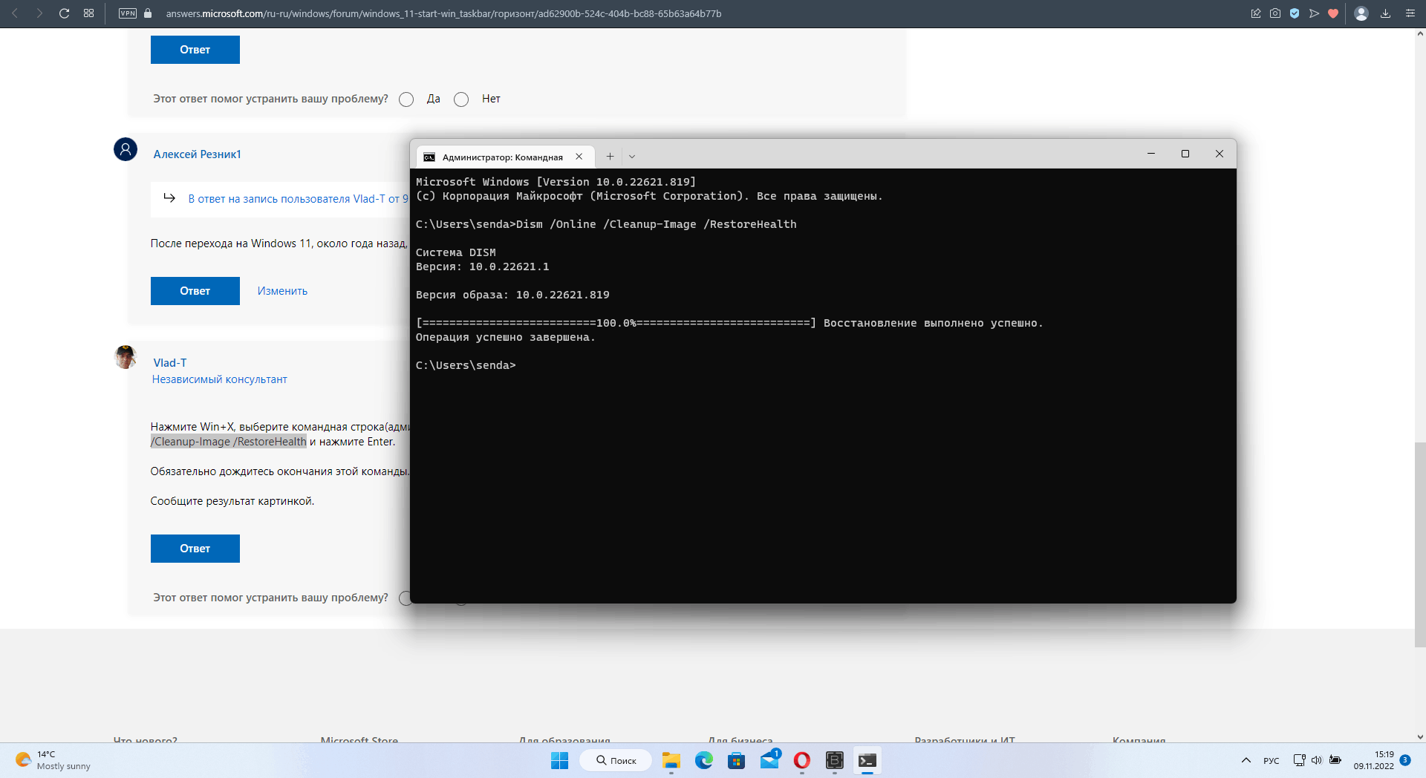
Task: Click the terminal C:\Users\senda> prompt line
Action: click(x=466, y=365)
